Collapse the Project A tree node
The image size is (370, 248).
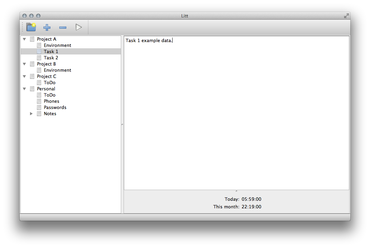tap(25, 39)
